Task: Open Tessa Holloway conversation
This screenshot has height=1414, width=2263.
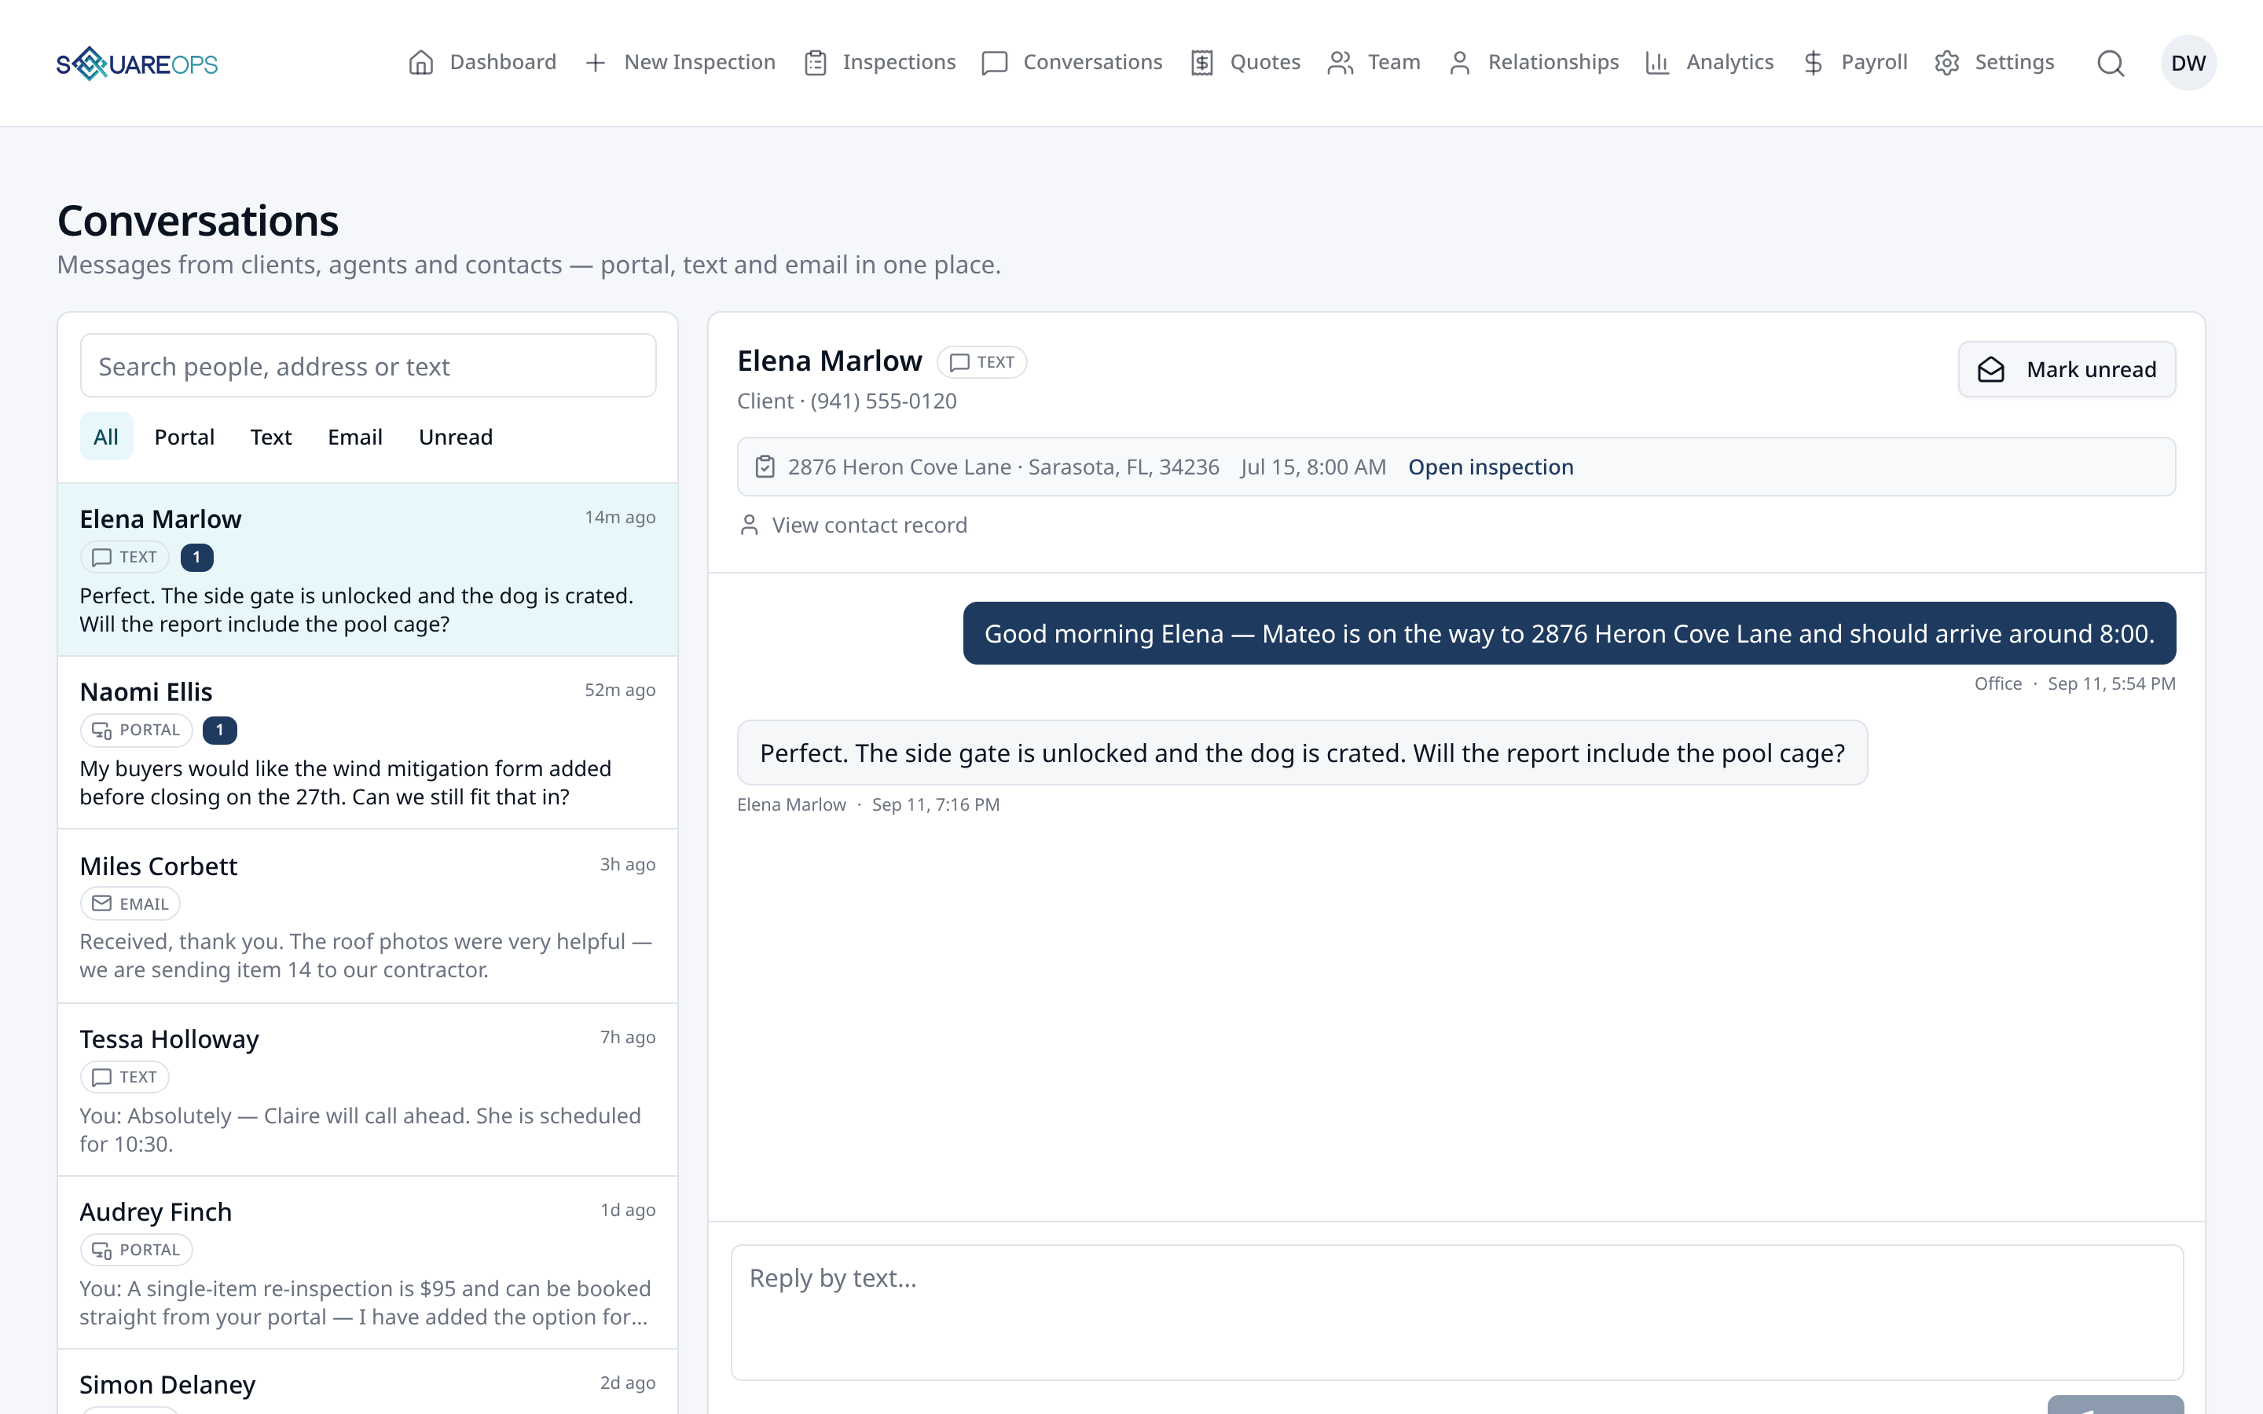Action: click(x=368, y=1090)
